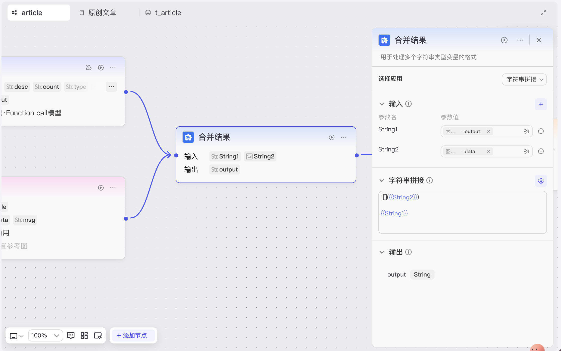
Task: Click the auto-layout grid icon in bottom toolbar
Action: coord(84,335)
